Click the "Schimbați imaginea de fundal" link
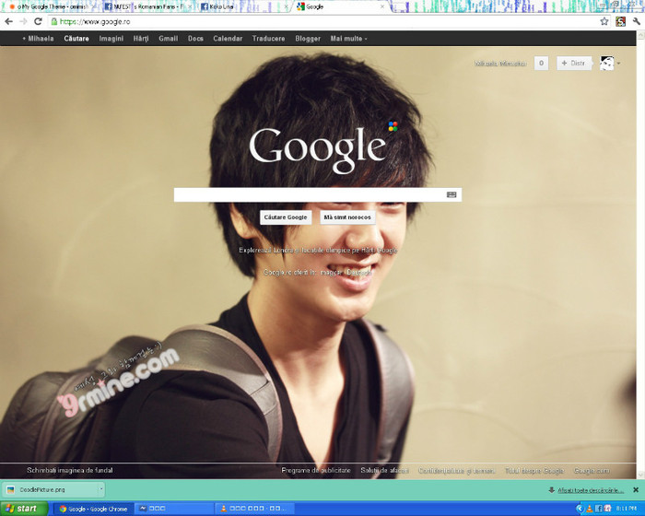 [x=70, y=470]
